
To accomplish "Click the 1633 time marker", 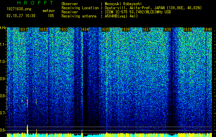I will click(64, 29).
